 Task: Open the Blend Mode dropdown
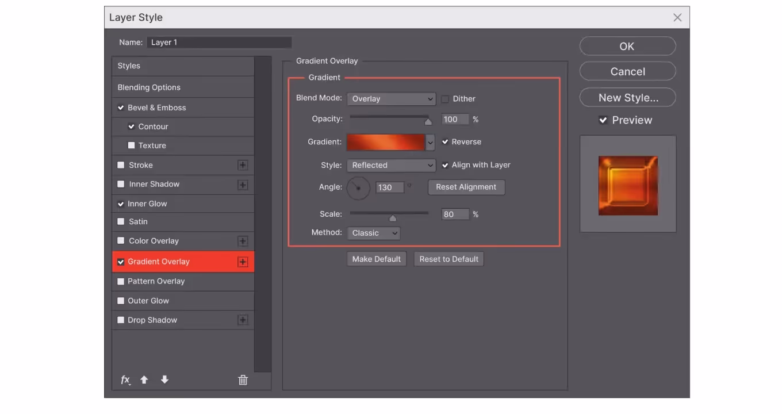tap(391, 99)
